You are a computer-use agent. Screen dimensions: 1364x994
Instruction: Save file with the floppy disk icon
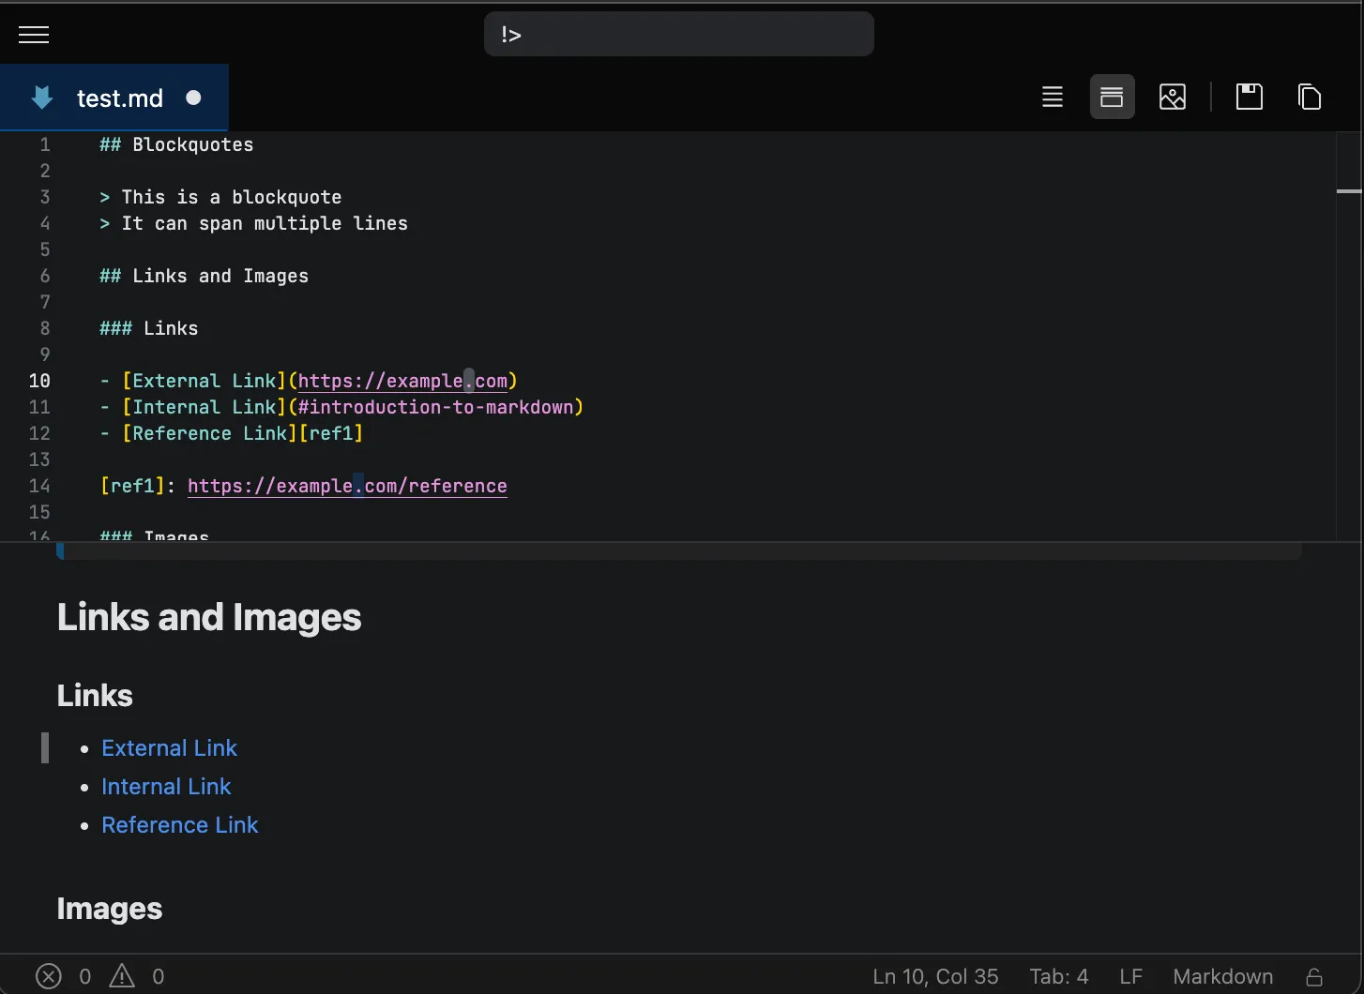point(1250,97)
